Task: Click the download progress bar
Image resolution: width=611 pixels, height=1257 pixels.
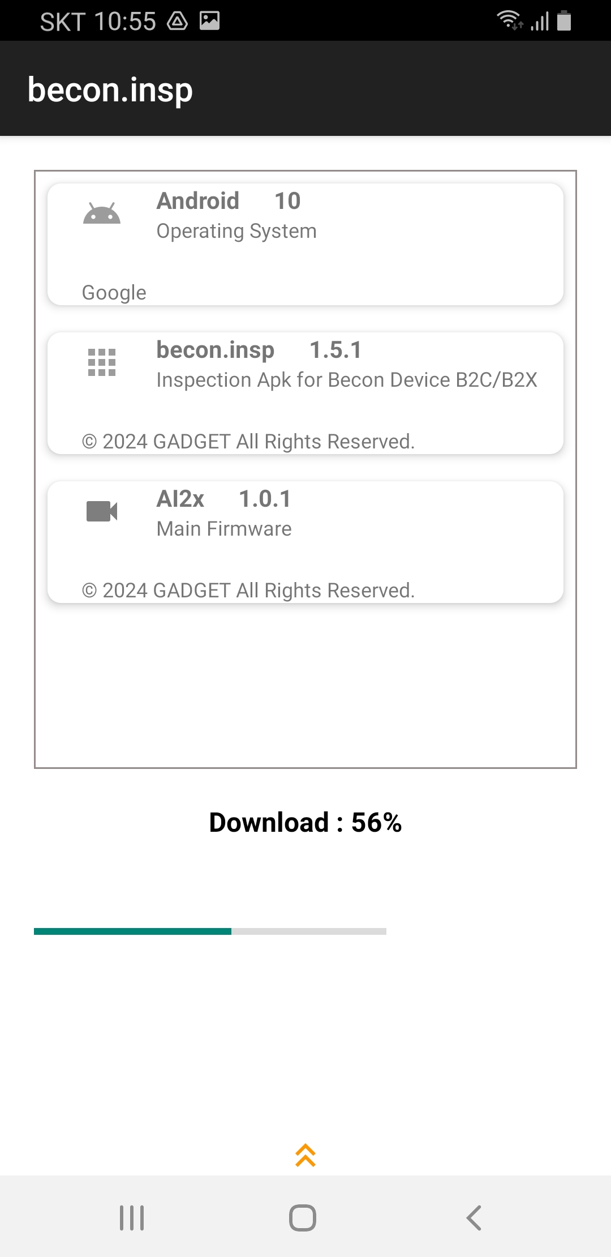Action: [210, 931]
